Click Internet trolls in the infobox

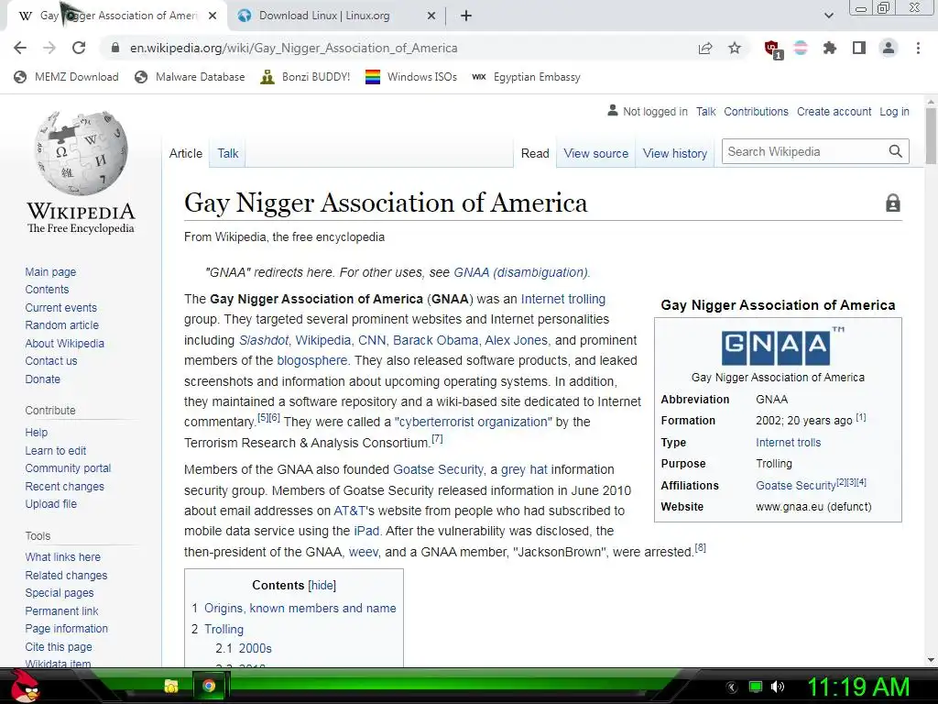(x=788, y=443)
